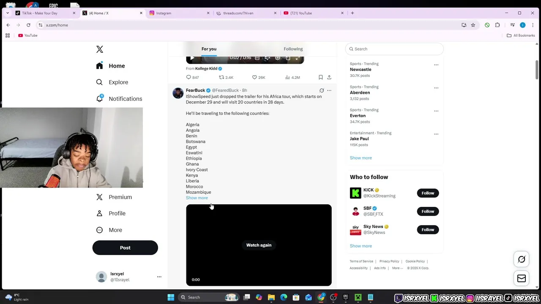Screen dimensions: 541x304
Task: Open the floating Grok button
Action: [x=522, y=259]
